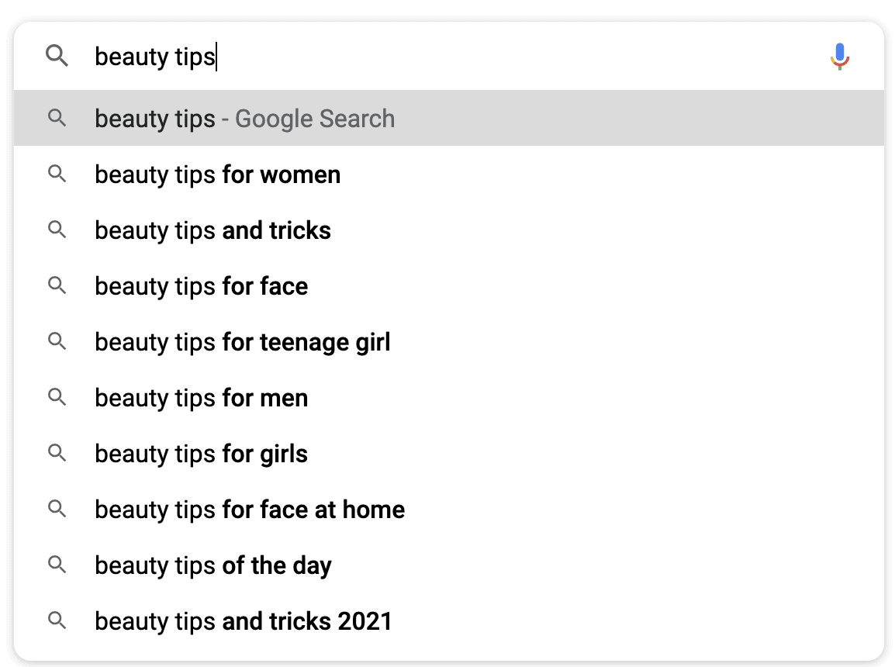The height and width of the screenshot is (667, 895).
Task: Click search icon beside 'for teenage girl'
Action: pos(57,342)
